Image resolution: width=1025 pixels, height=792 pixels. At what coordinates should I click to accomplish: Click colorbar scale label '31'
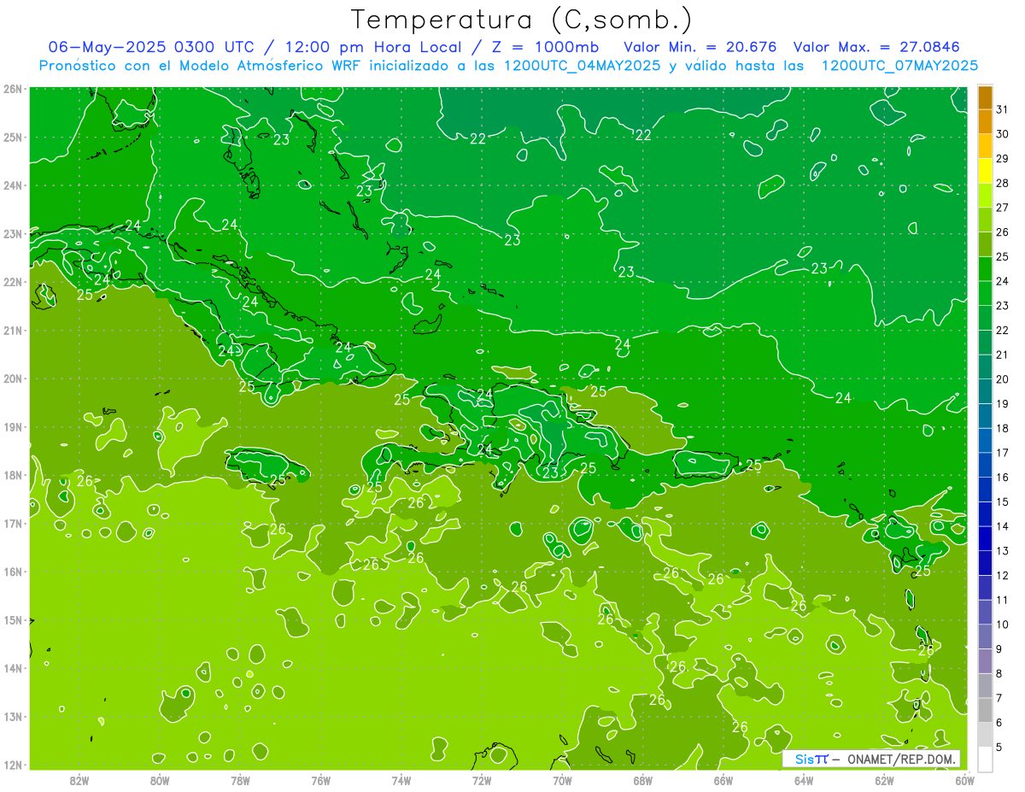click(x=1001, y=109)
